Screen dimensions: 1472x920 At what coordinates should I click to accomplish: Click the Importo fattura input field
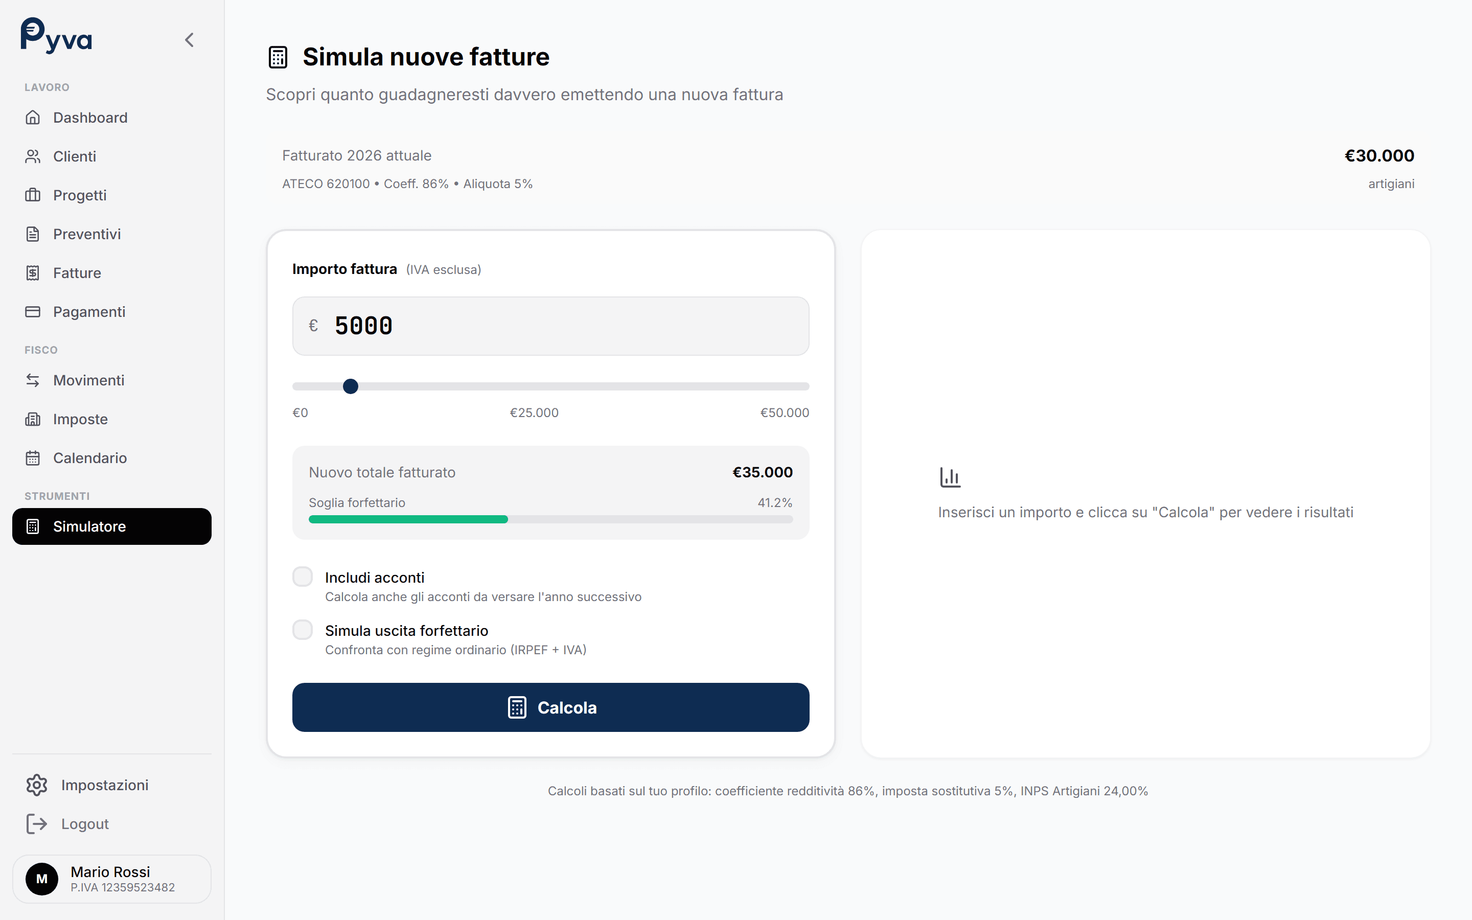click(x=550, y=326)
